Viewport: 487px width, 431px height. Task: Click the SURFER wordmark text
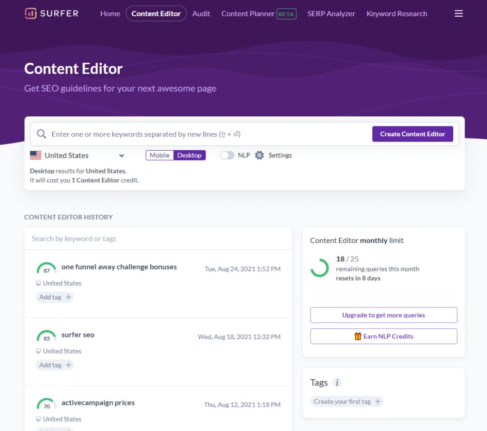[x=59, y=14]
